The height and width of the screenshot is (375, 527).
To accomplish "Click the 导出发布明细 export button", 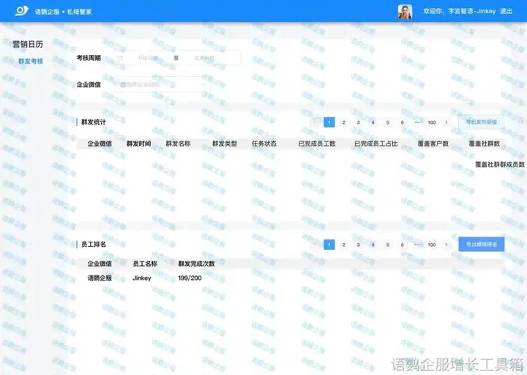I will (x=481, y=122).
